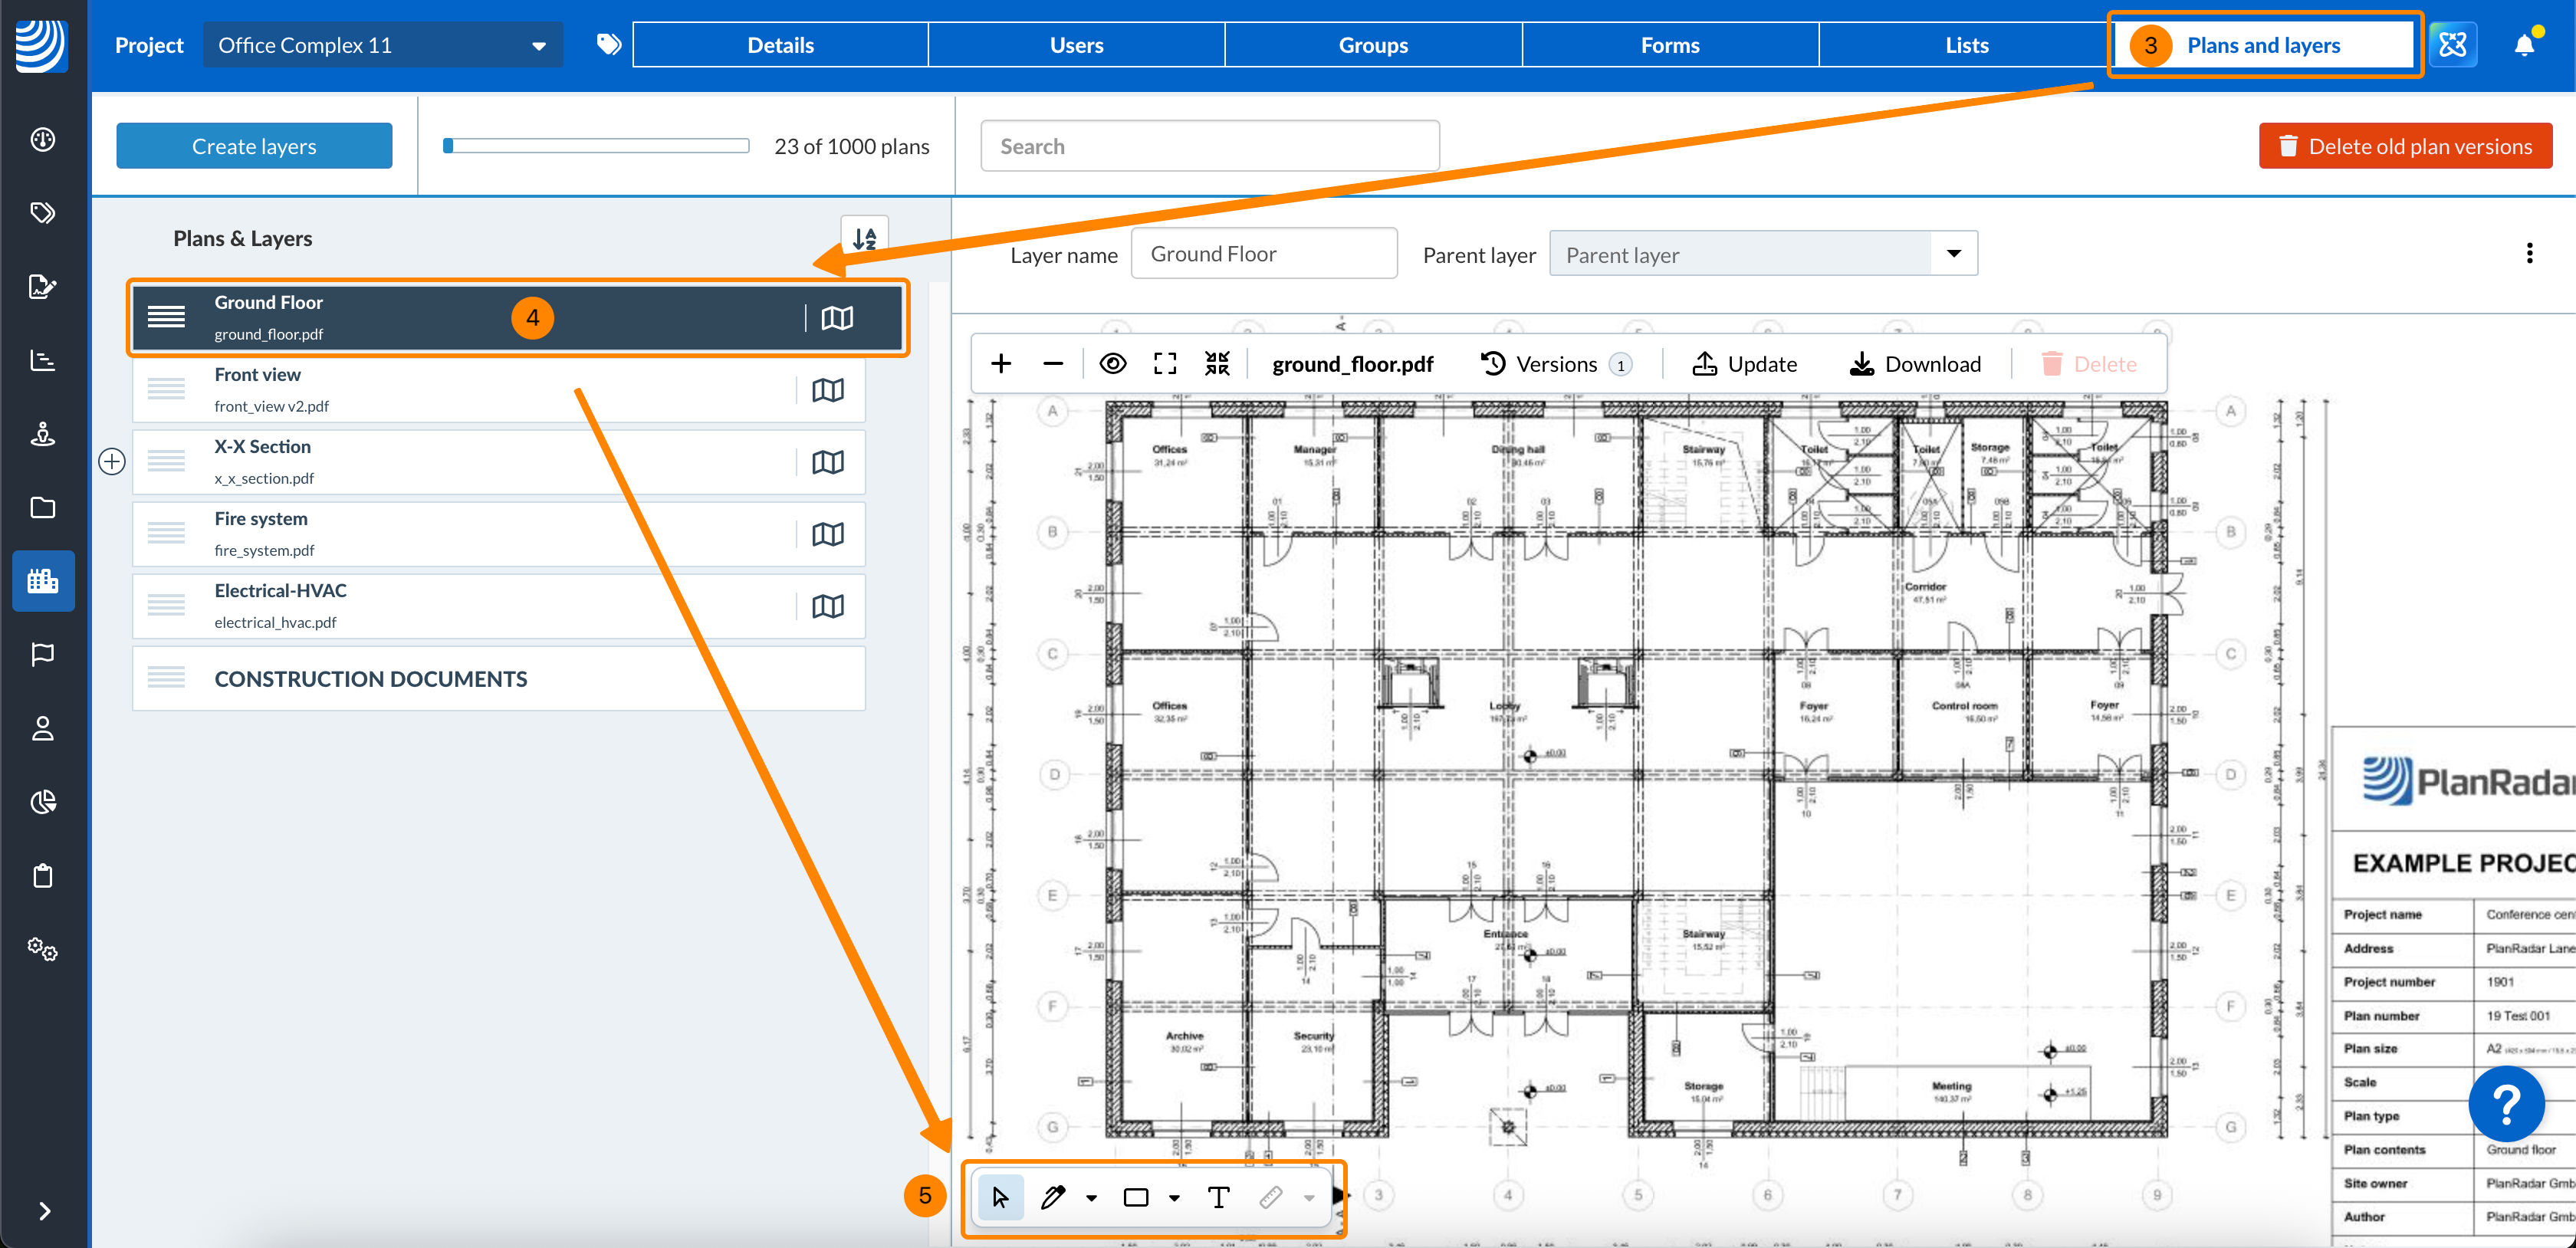Viewport: 2576px width, 1248px height.
Task: Open plan Versions history
Action: (1556, 364)
